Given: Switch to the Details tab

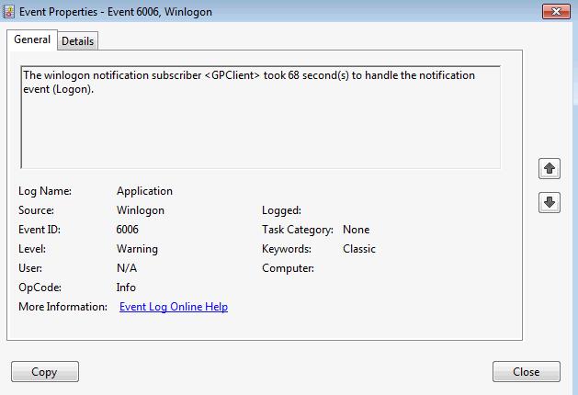Looking at the screenshot, I should pos(78,41).
